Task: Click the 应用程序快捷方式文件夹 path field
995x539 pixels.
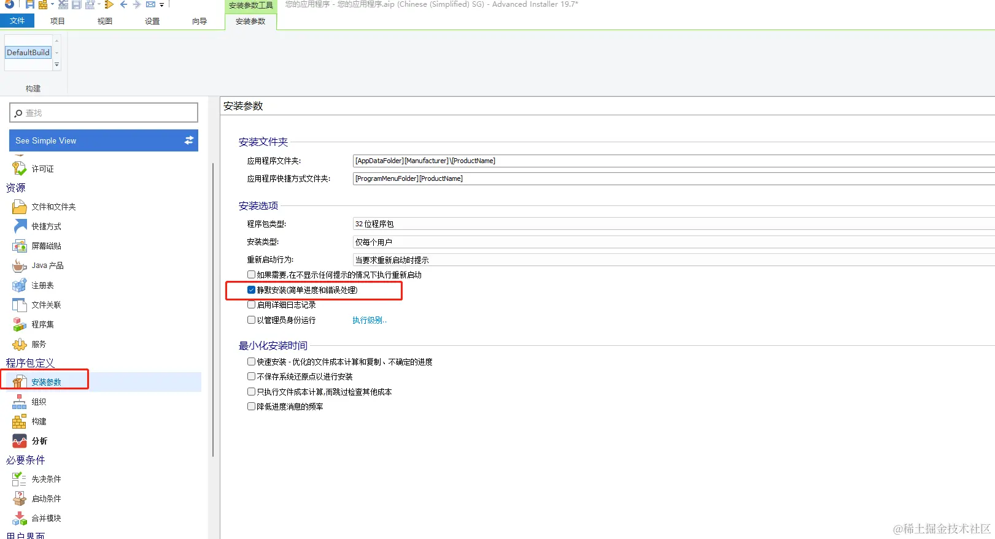Action: 673,178
